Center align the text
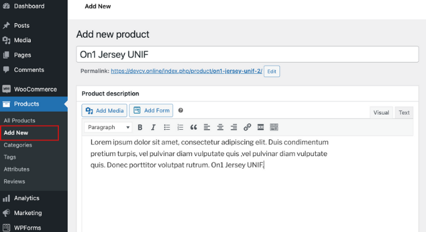426x232 pixels. [x=220, y=127]
